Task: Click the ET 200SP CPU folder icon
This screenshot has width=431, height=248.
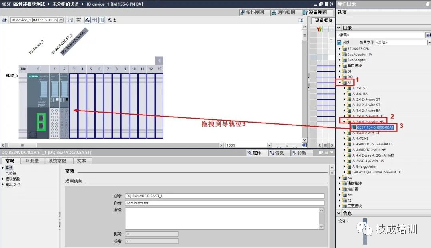Action: [344, 48]
